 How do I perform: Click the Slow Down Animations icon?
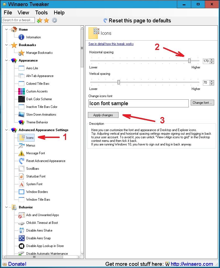coord(21,114)
